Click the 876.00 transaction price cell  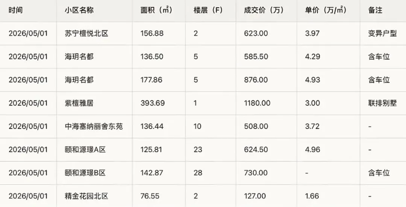256,80
